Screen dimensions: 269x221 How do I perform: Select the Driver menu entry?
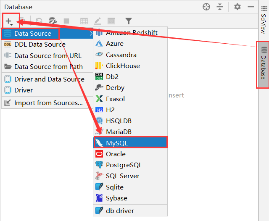click(x=47, y=90)
